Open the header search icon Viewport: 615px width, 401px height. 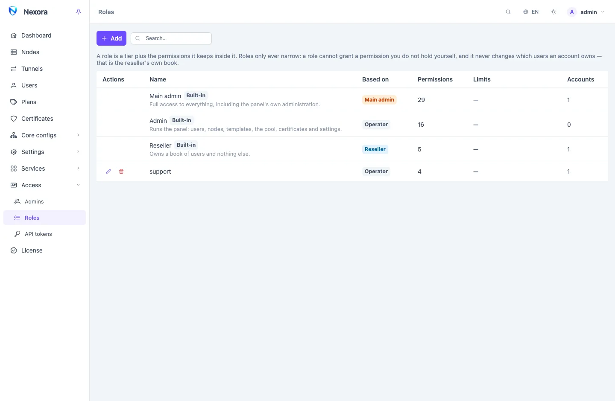coord(508,12)
